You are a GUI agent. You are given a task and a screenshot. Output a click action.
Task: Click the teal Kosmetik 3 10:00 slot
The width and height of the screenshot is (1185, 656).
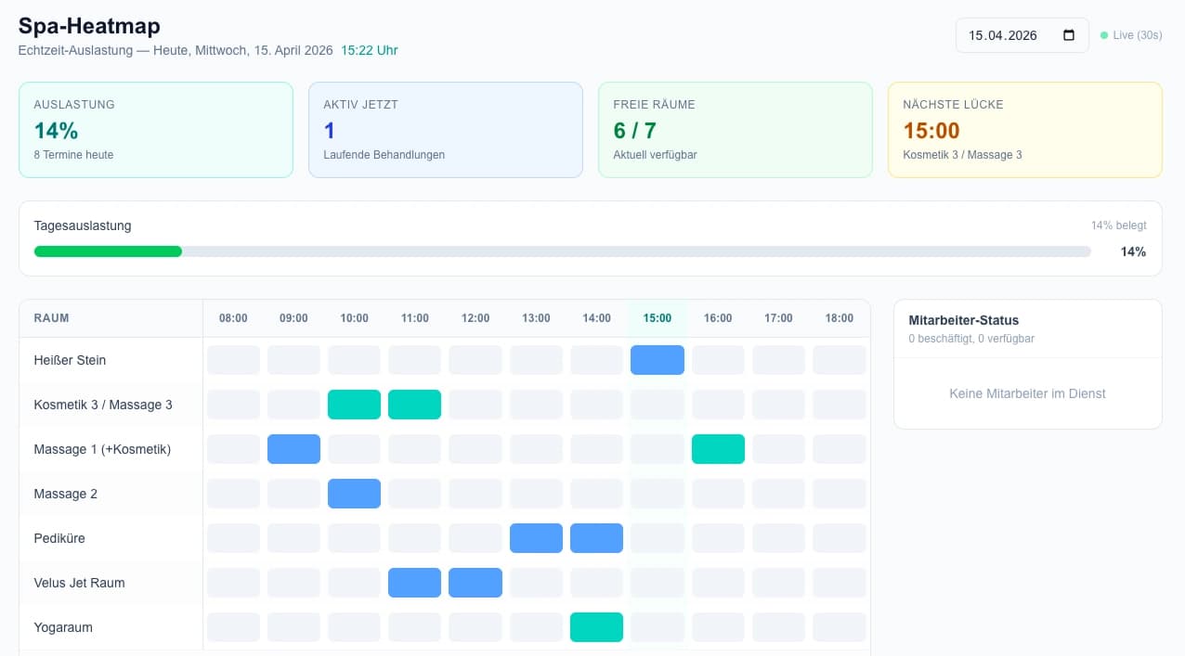[354, 405]
